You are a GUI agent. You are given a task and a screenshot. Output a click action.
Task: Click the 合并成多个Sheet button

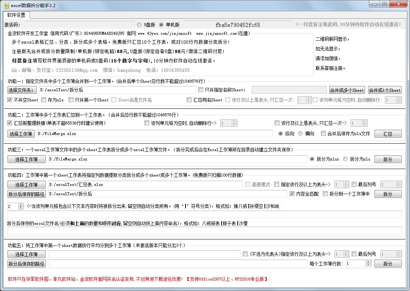[347, 90]
